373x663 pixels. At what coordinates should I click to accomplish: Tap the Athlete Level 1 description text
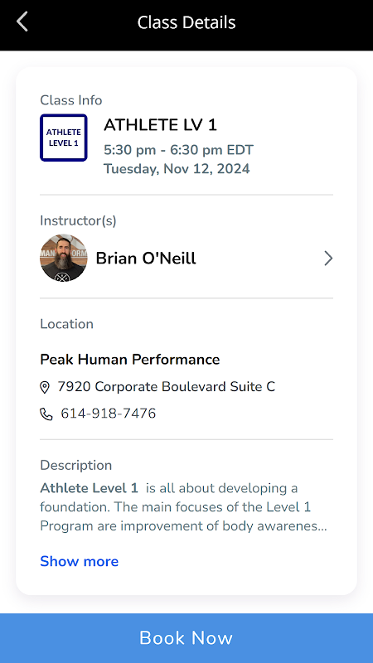click(x=183, y=507)
